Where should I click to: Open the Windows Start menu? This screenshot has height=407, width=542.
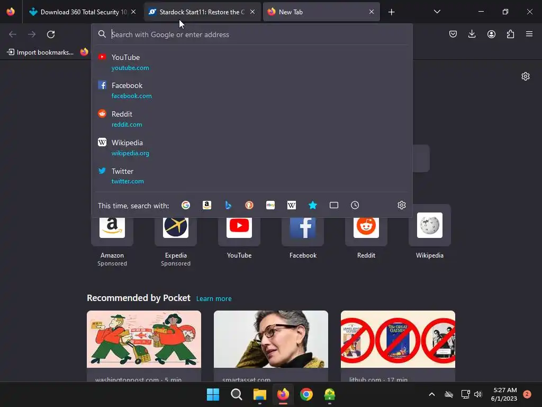pyautogui.click(x=213, y=394)
